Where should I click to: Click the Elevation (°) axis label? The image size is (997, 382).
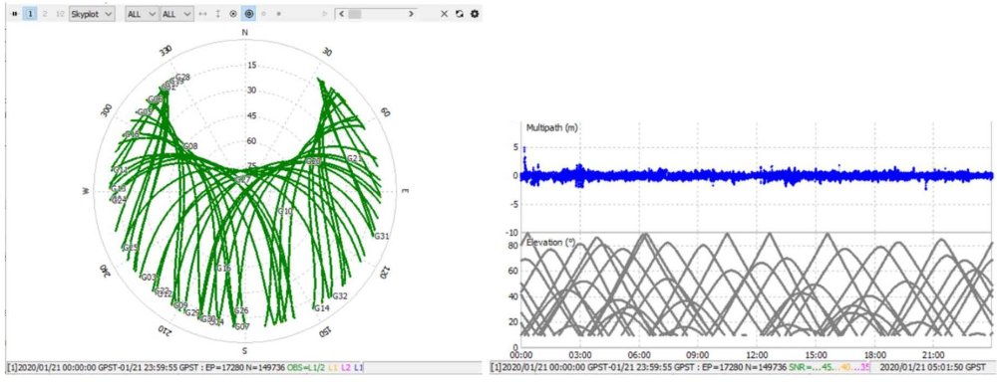click(x=550, y=242)
